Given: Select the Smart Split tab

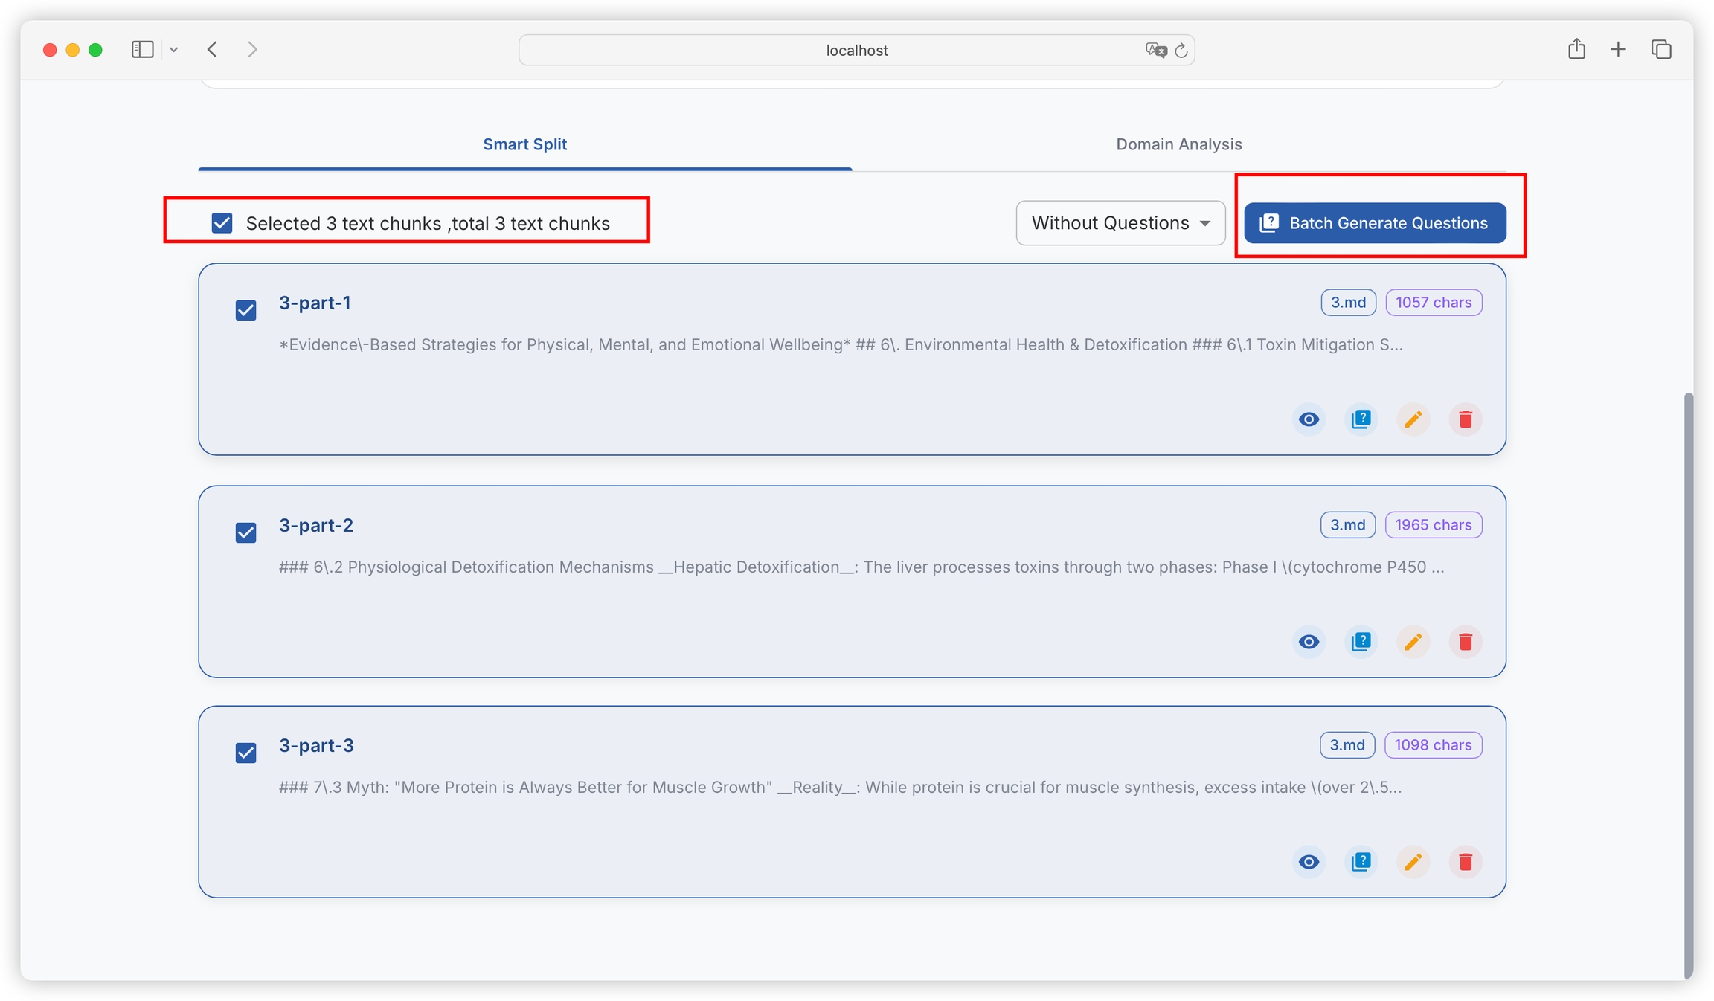Looking at the screenshot, I should click(524, 144).
